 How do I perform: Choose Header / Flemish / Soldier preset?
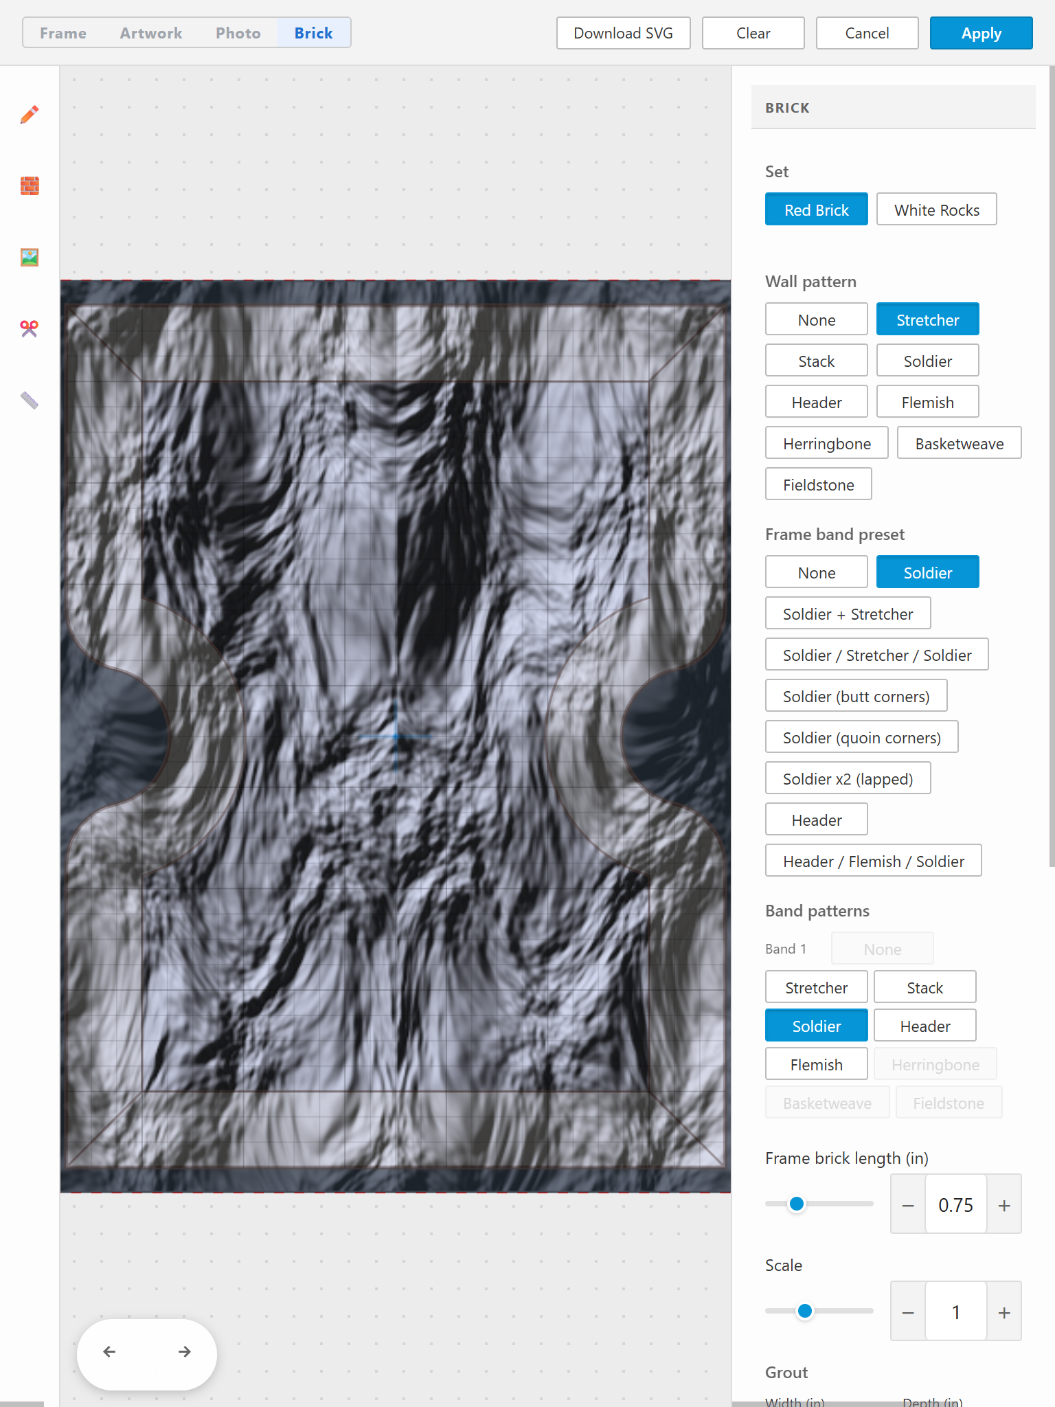point(874,861)
